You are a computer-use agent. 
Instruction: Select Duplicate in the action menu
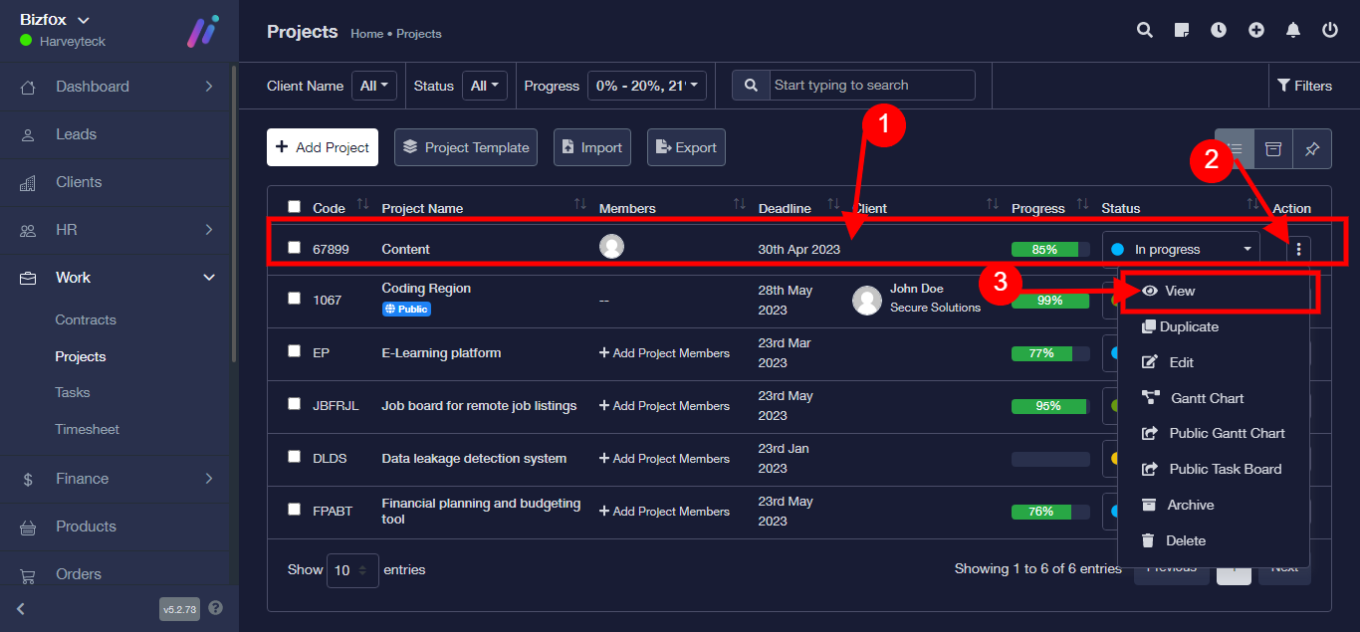(1189, 326)
